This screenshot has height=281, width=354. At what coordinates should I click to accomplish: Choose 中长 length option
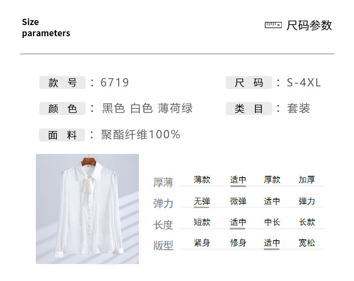tap(272, 222)
